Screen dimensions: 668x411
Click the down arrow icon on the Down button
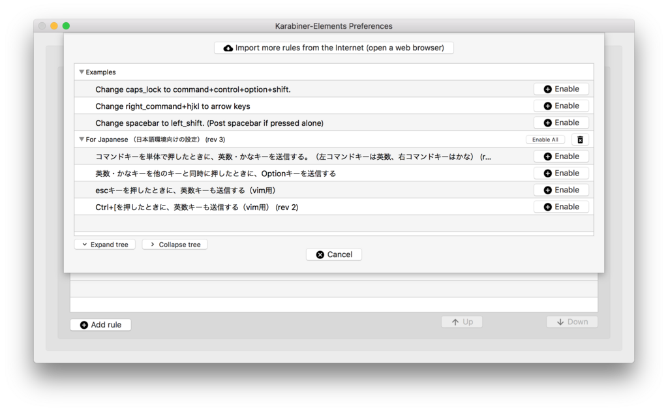(560, 322)
